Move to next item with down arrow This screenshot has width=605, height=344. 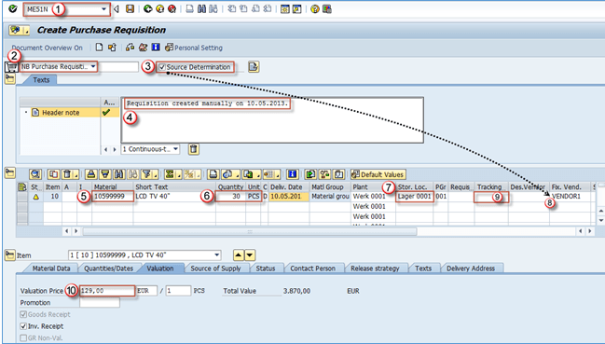[250, 255]
